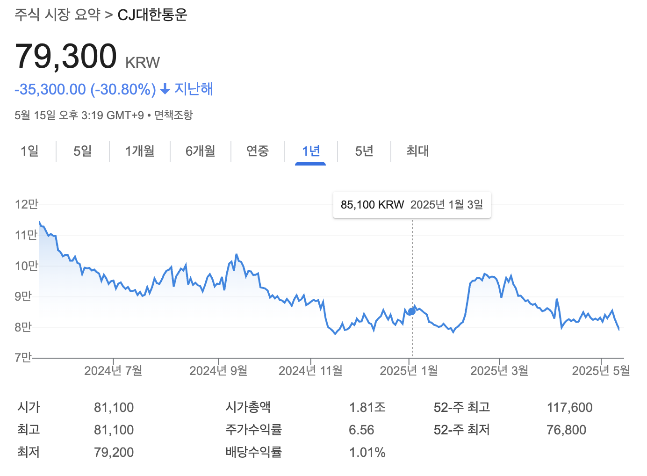
Task: Click the 8만 y-axis label
Action: coord(23,327)
